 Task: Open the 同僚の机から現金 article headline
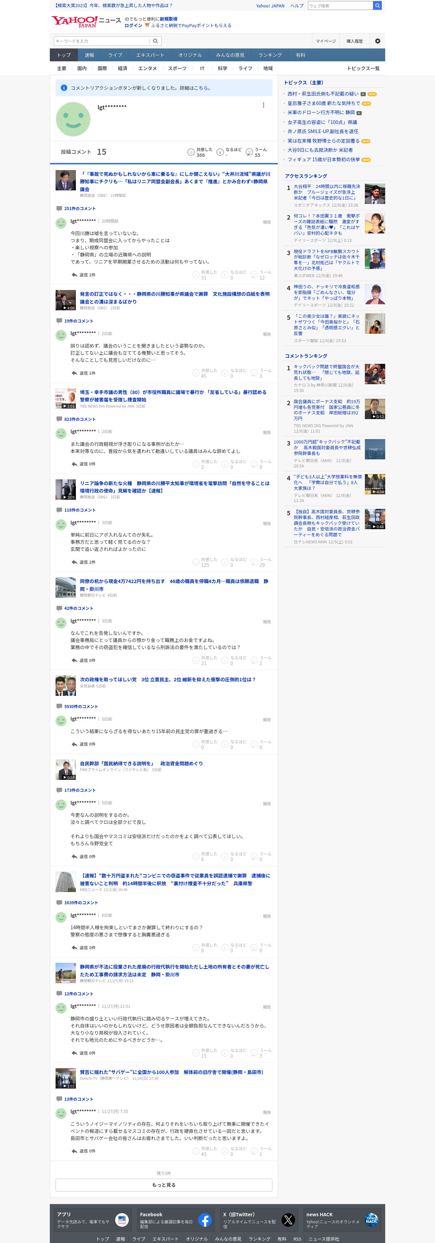[174, 585]
